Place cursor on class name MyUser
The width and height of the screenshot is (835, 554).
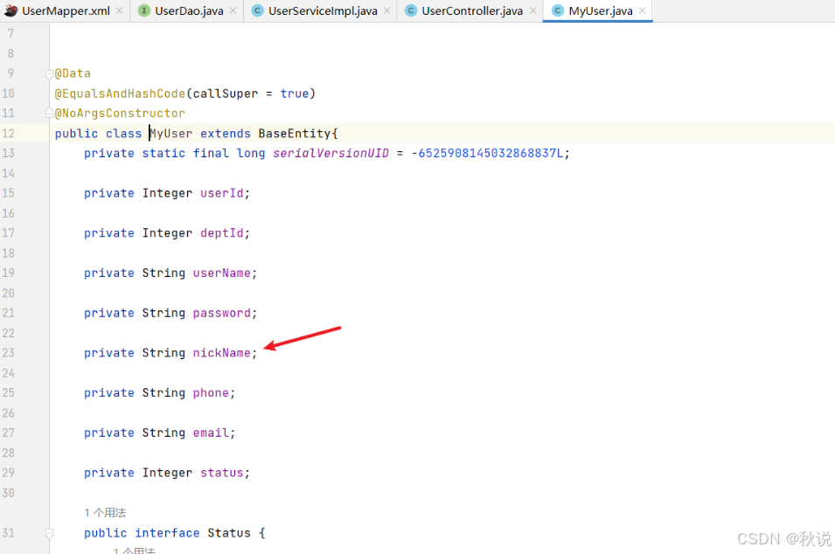click(x=170, y=134)
